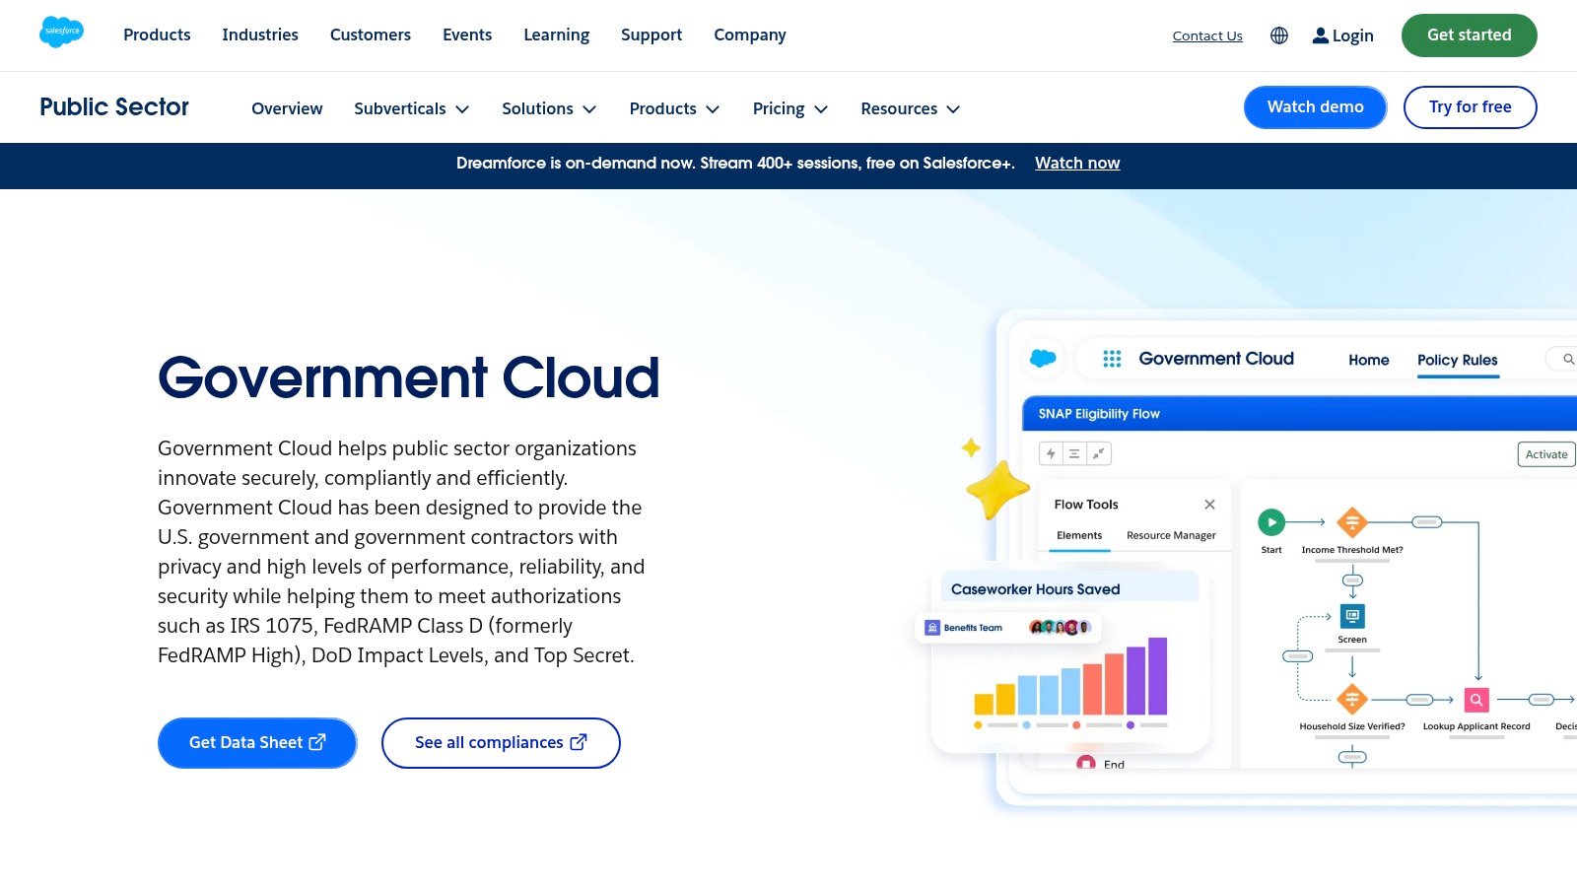Click the Salesforce cloud logo
The height and width of the screenshot is (887, 1577).
point(61,33)
